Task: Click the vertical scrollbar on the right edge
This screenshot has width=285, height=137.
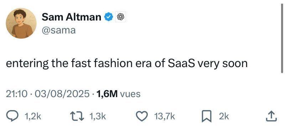Action: (282, 38)
